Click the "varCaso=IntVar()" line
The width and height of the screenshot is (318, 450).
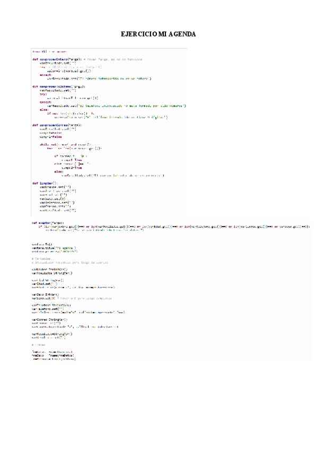[45, 295]
